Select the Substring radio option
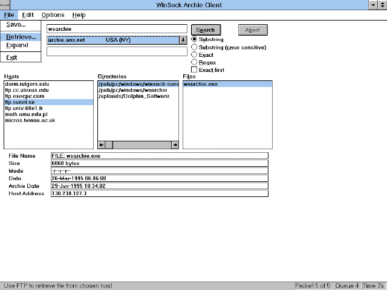The width and height of the screenshot is (387, 290). click(x=207, y=39)
